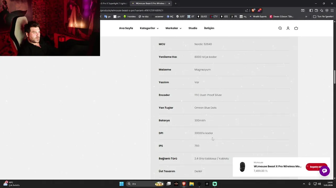Screen dimensions: 336x188
Task: Click the WLmouse Beast X Pro product title
Action: click(277, 166)
